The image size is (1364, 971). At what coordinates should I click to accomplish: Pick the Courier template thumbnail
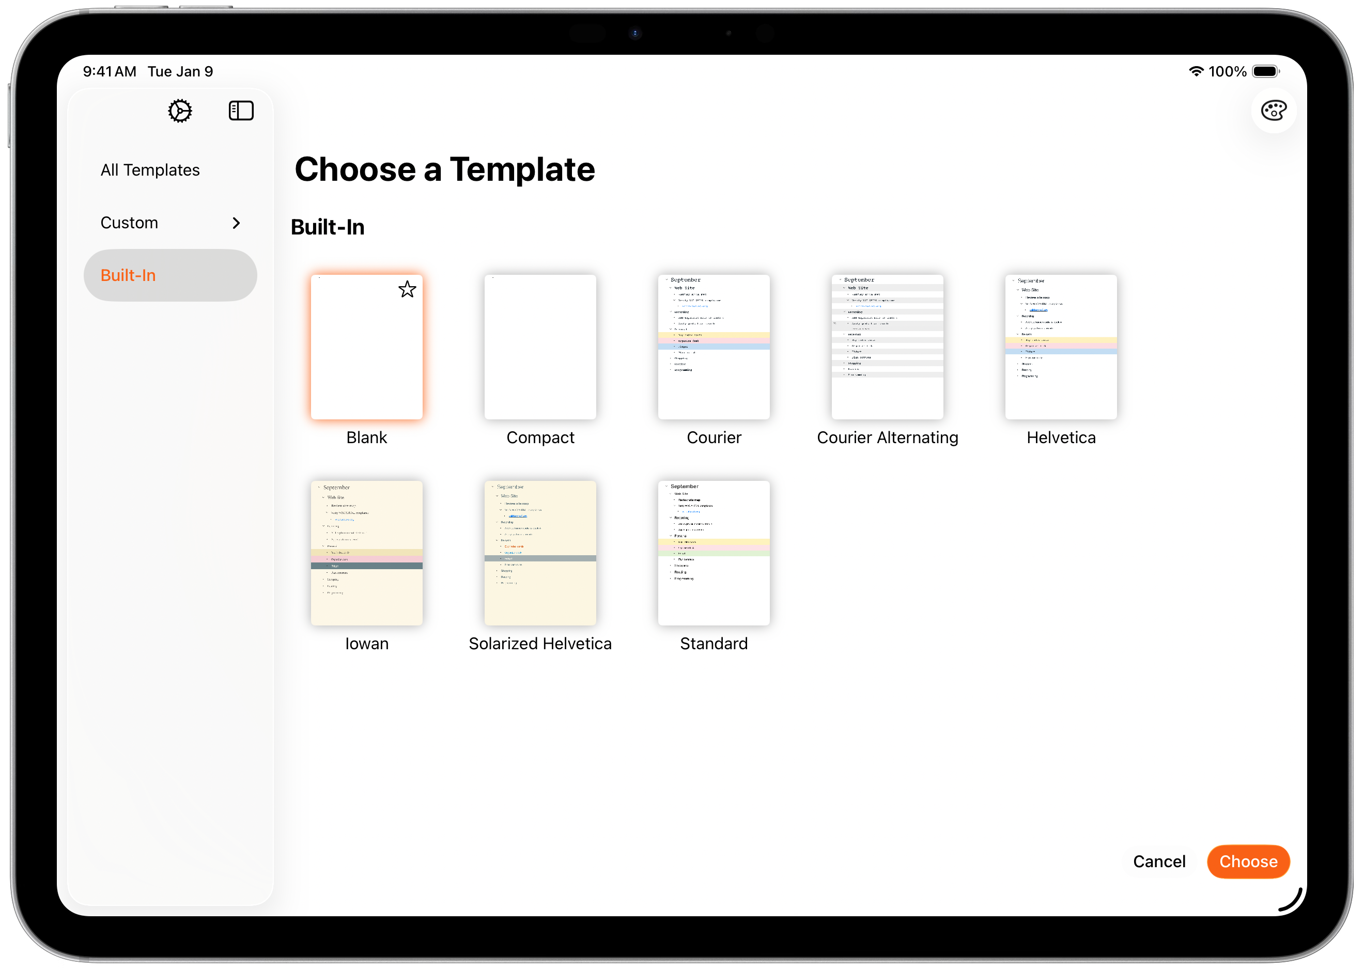click(714, 348)
